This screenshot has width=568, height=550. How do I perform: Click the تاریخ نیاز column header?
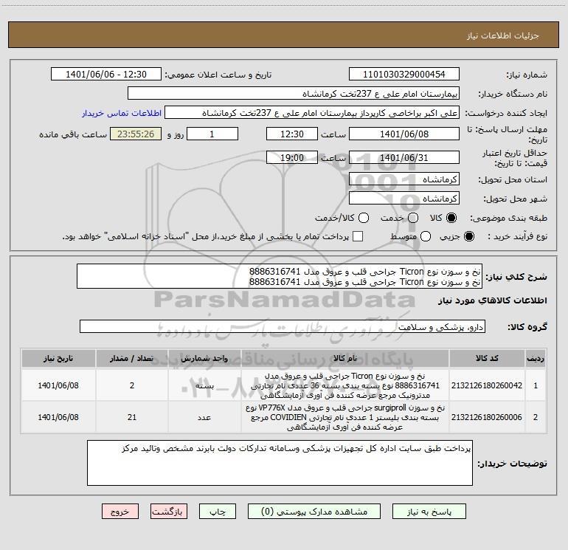pos(58,358)
